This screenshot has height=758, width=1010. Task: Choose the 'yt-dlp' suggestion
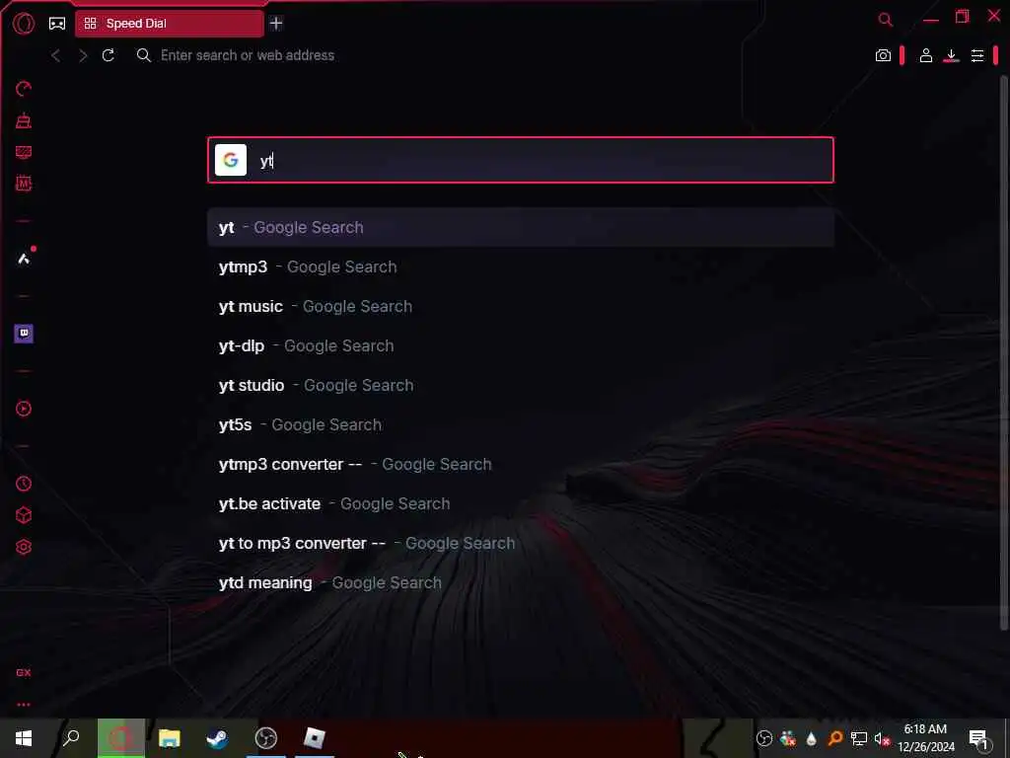[x=521, y=346]
